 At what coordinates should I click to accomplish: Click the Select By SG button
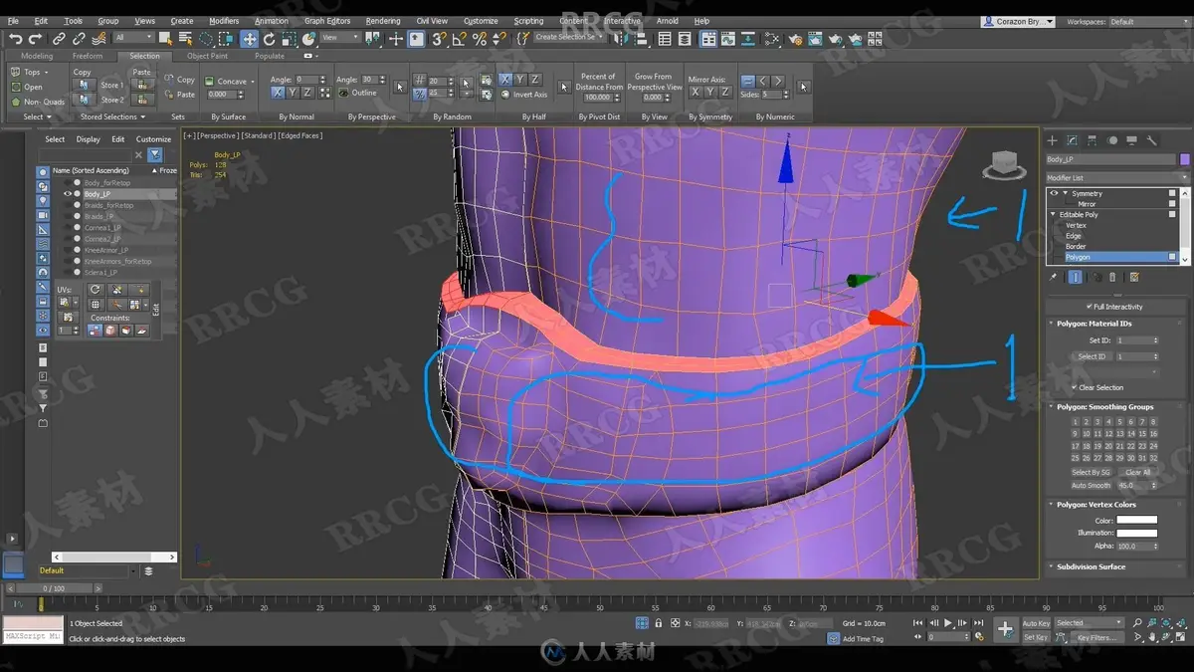[1091, 472]
